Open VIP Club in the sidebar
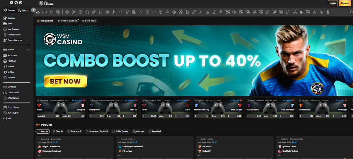Viewport: 353px width, 159px height. 10,87
